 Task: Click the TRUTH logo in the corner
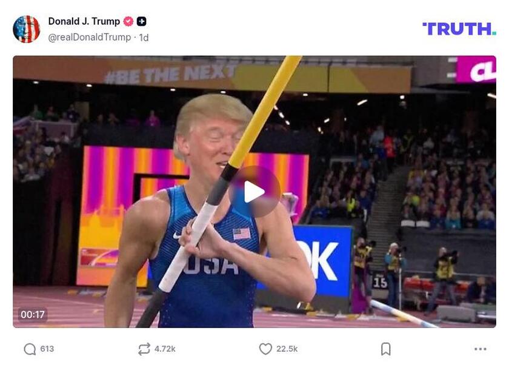coord(459,27)
